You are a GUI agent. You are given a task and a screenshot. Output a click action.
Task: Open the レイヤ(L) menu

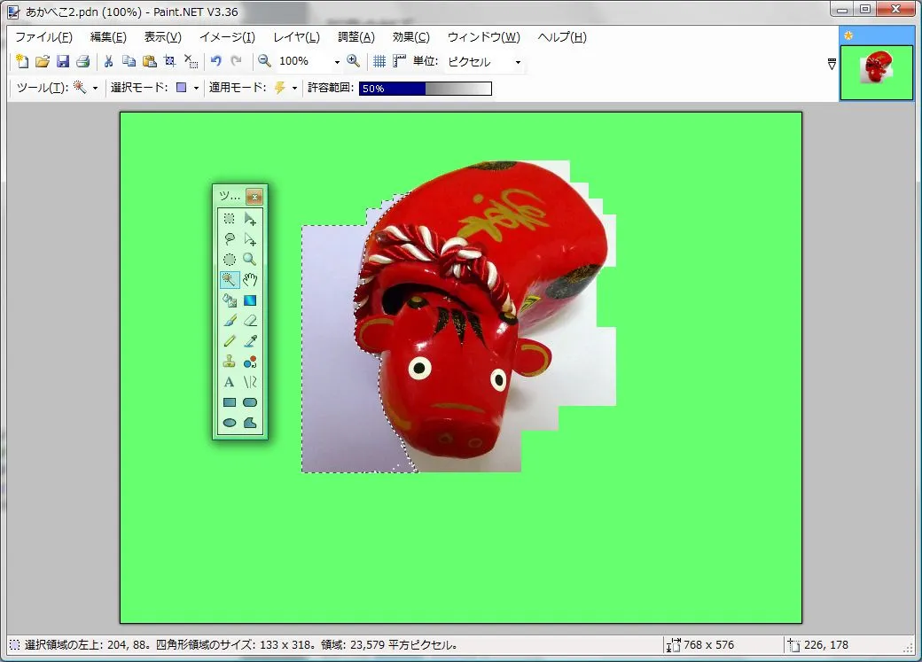(296, 37)
